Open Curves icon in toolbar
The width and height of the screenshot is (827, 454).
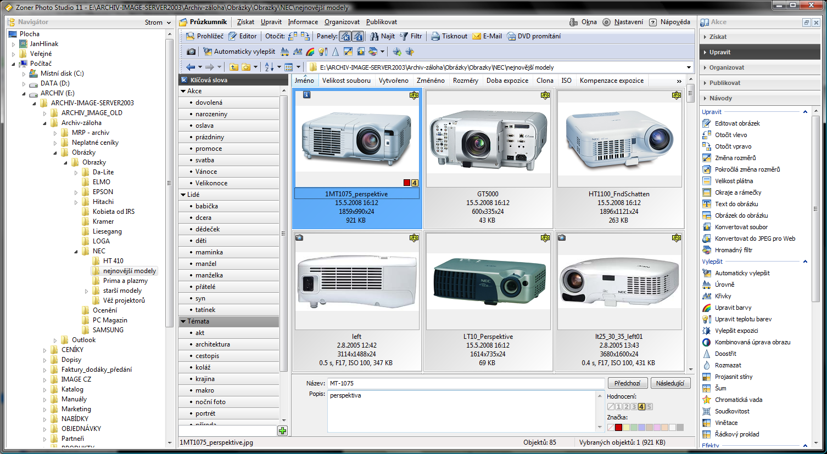tap(298, 52)
